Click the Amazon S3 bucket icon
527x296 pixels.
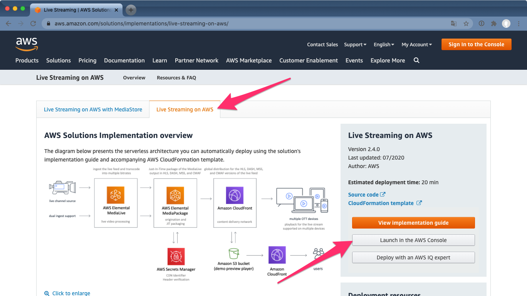233,254
